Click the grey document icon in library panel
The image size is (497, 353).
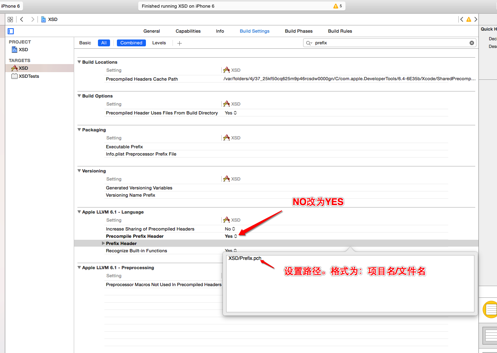pos(490,335)
